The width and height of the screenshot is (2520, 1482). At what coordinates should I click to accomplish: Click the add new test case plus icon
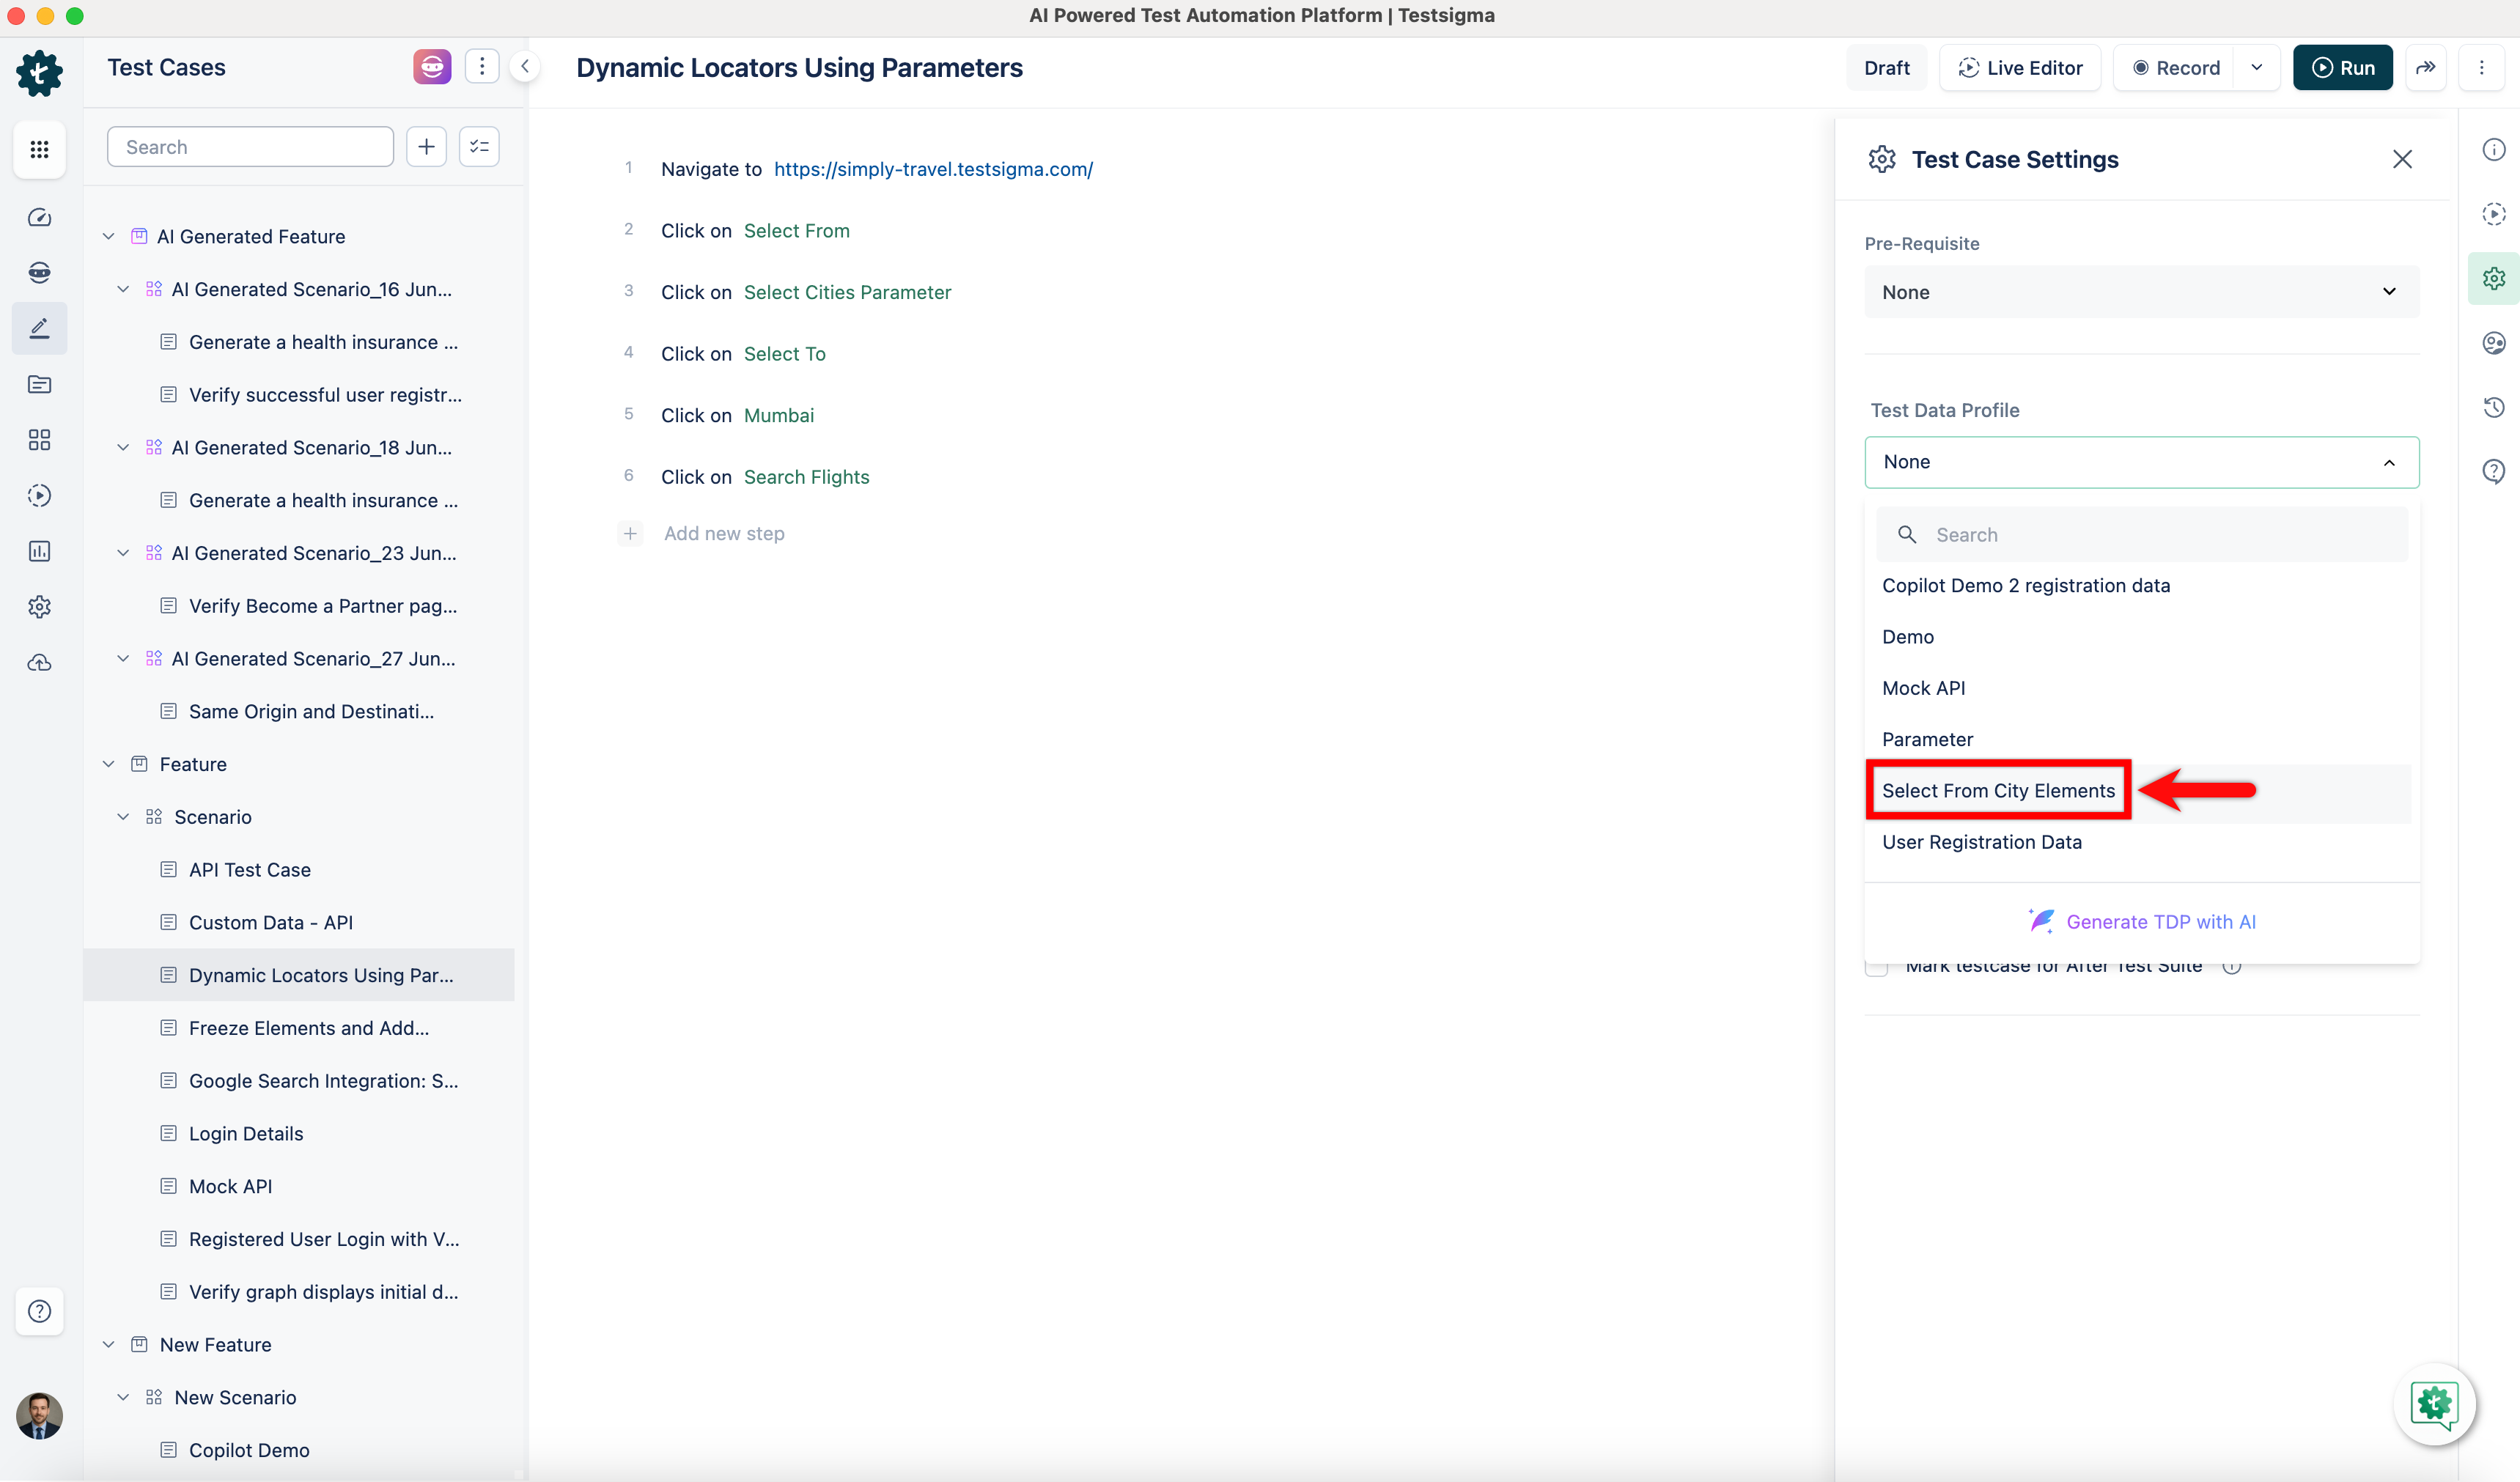[x=426, y=147]
